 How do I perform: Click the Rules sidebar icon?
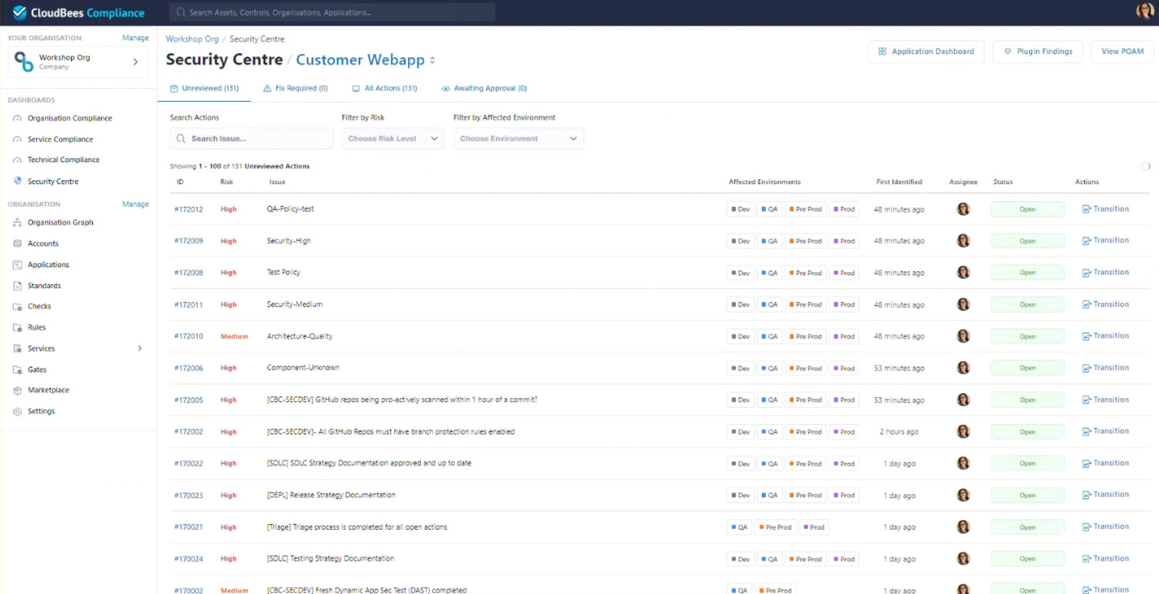pyautogui.click(x=18, y=328)
